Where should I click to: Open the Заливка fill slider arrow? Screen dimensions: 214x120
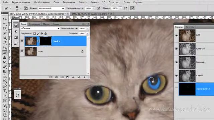click(87, 33)
